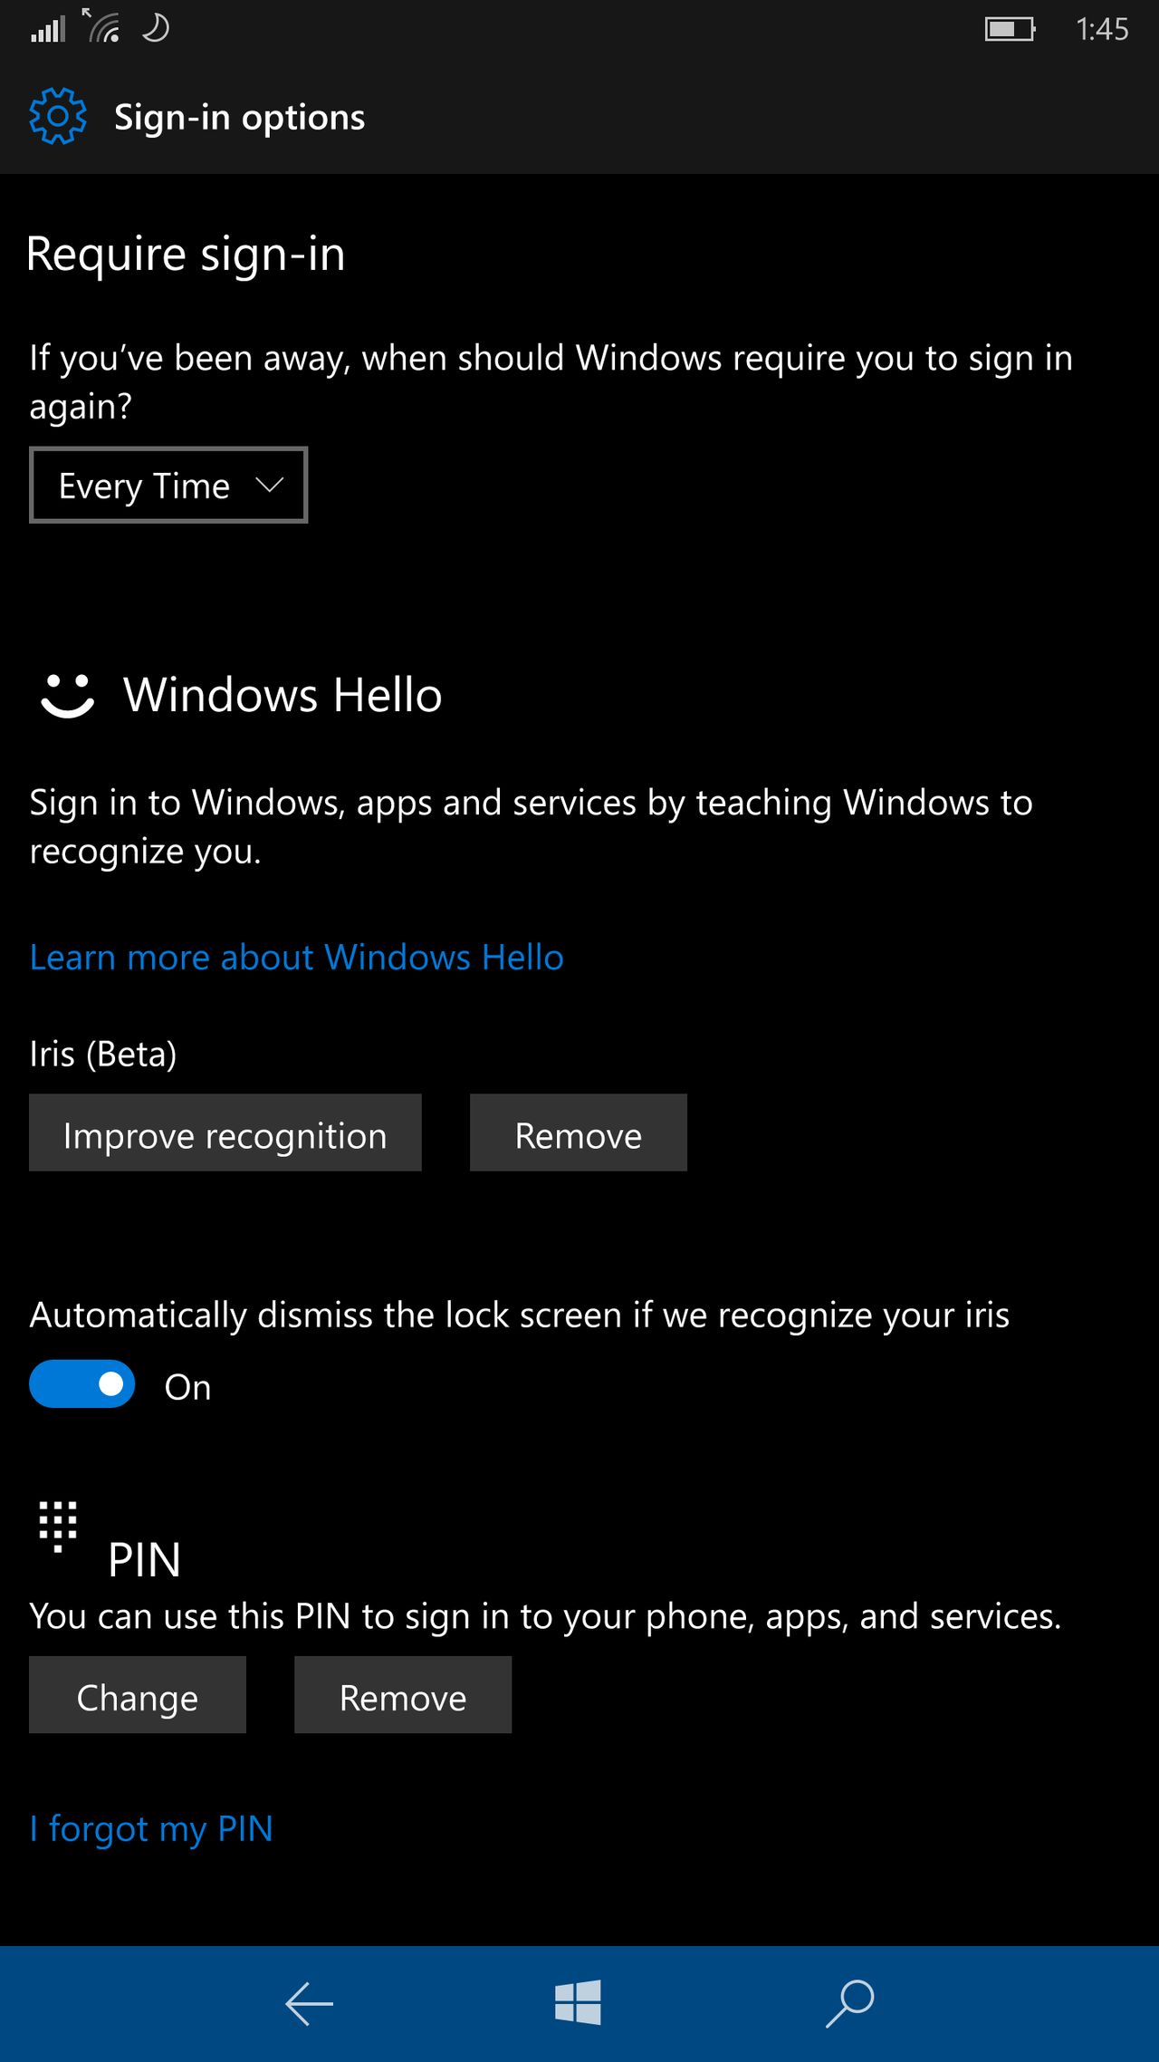This screenshot has width=1159, height=2062.
Task: Tap the Sign-in options page title
Action: click(x=239, y=118)
